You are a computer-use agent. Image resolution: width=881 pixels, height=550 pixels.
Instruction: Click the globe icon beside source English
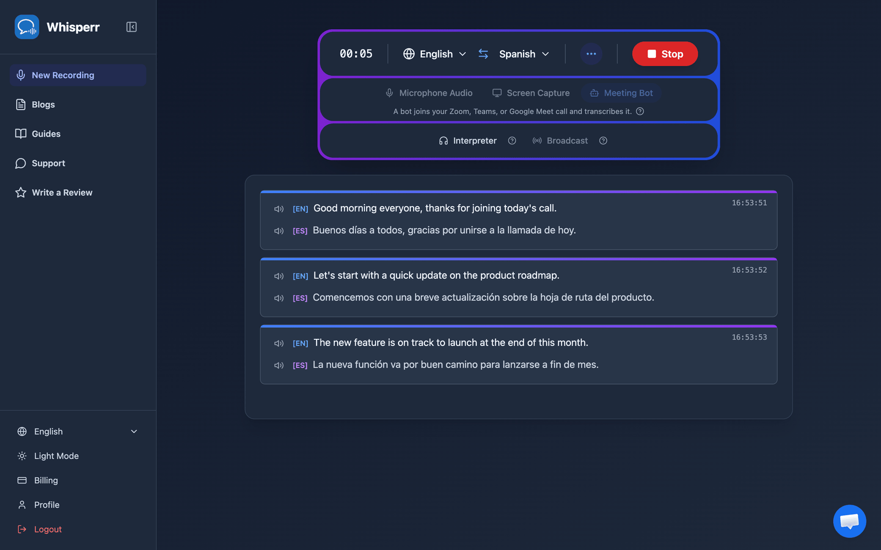(x=409, y=54)
